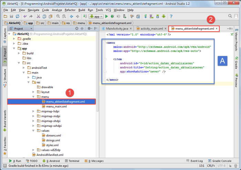Open the Structure side tab

[5, 78]
